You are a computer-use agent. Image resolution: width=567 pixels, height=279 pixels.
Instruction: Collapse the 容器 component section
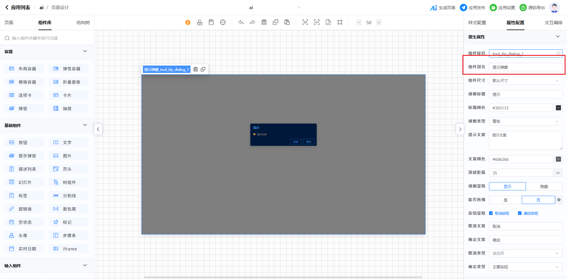[x=85, y=51]
